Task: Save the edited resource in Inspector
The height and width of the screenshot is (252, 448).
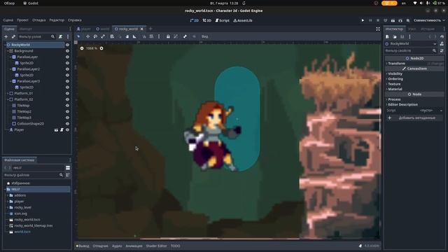Action: point(402,36)
